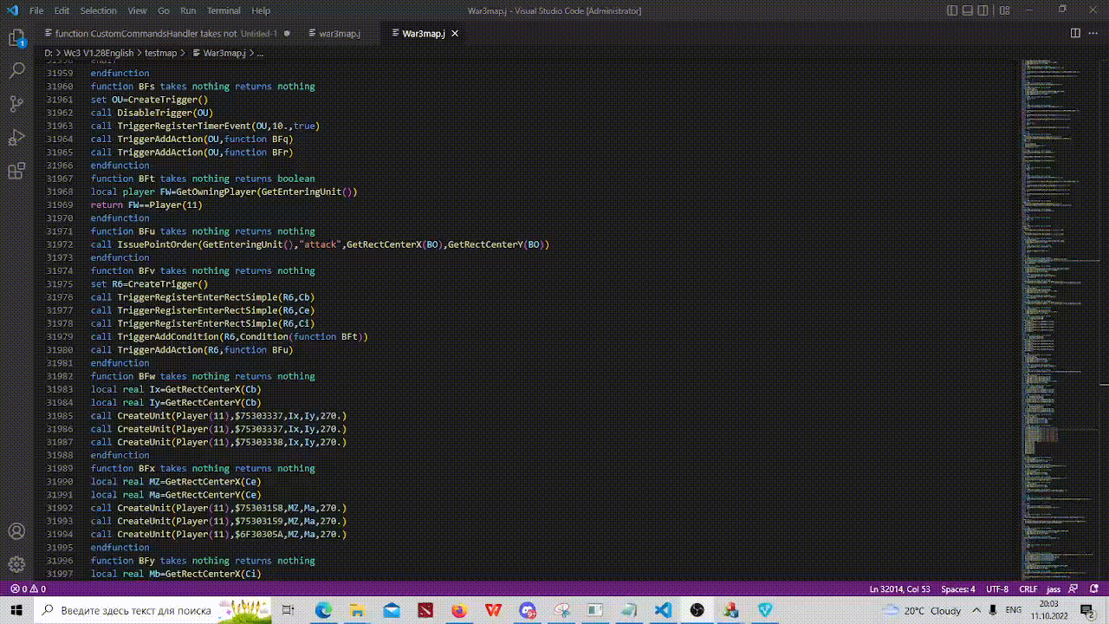This screenshot has width=1109, height=624.
Task: Open the Search view in activity bar
Action: click(x=16, y=71)
